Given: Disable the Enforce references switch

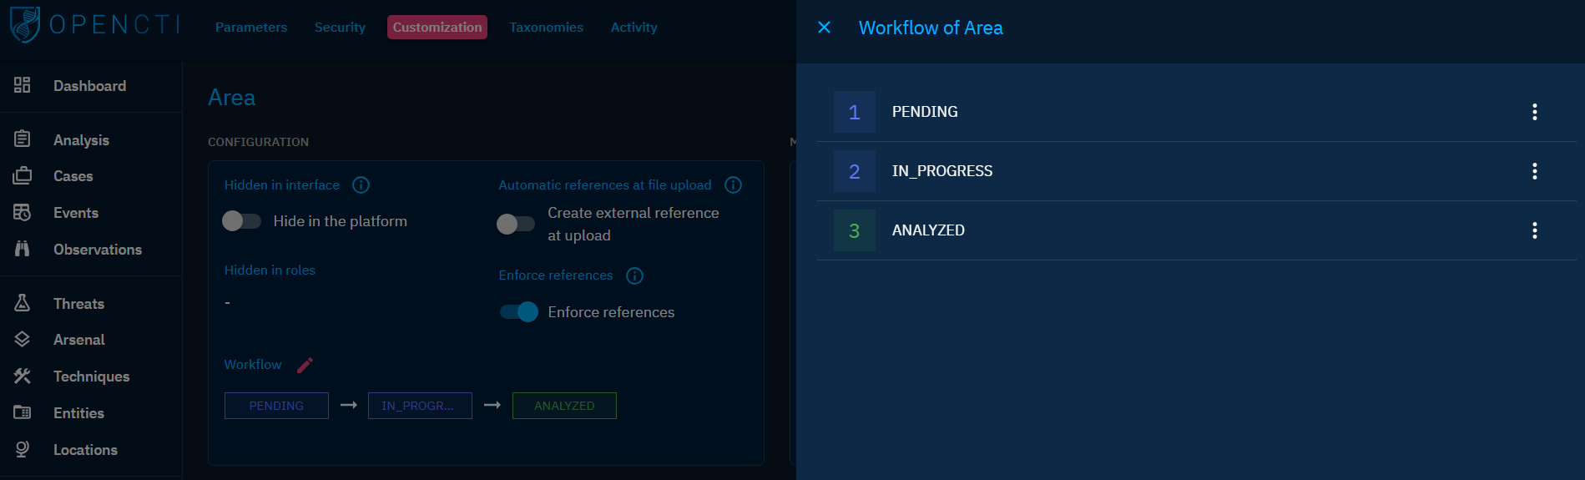Looking at the screenshot, I should coord(518,312).
